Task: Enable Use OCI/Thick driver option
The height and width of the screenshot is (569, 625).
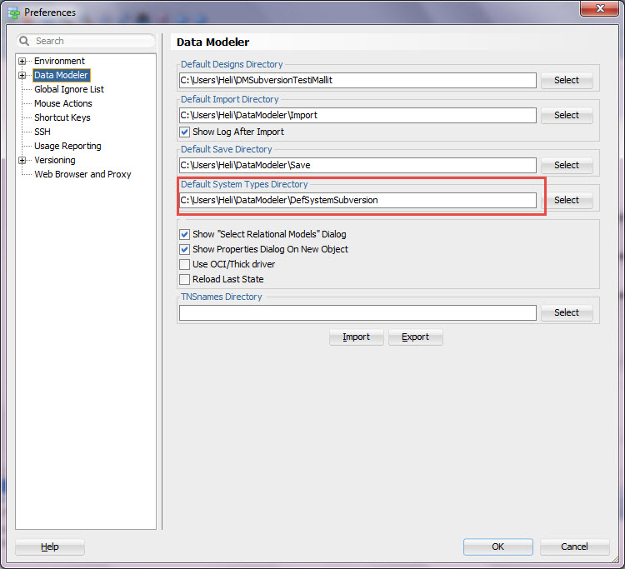Action: point(185,264)
